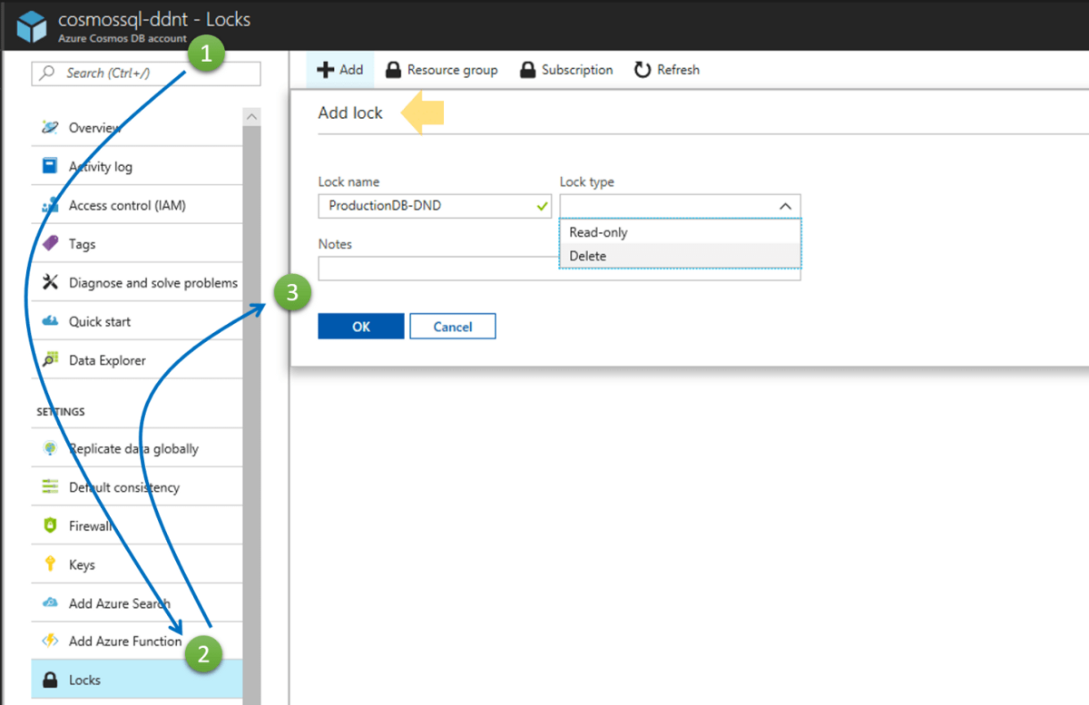
Task: Cancel the Add lock form
Action: [x=452, y=326]
